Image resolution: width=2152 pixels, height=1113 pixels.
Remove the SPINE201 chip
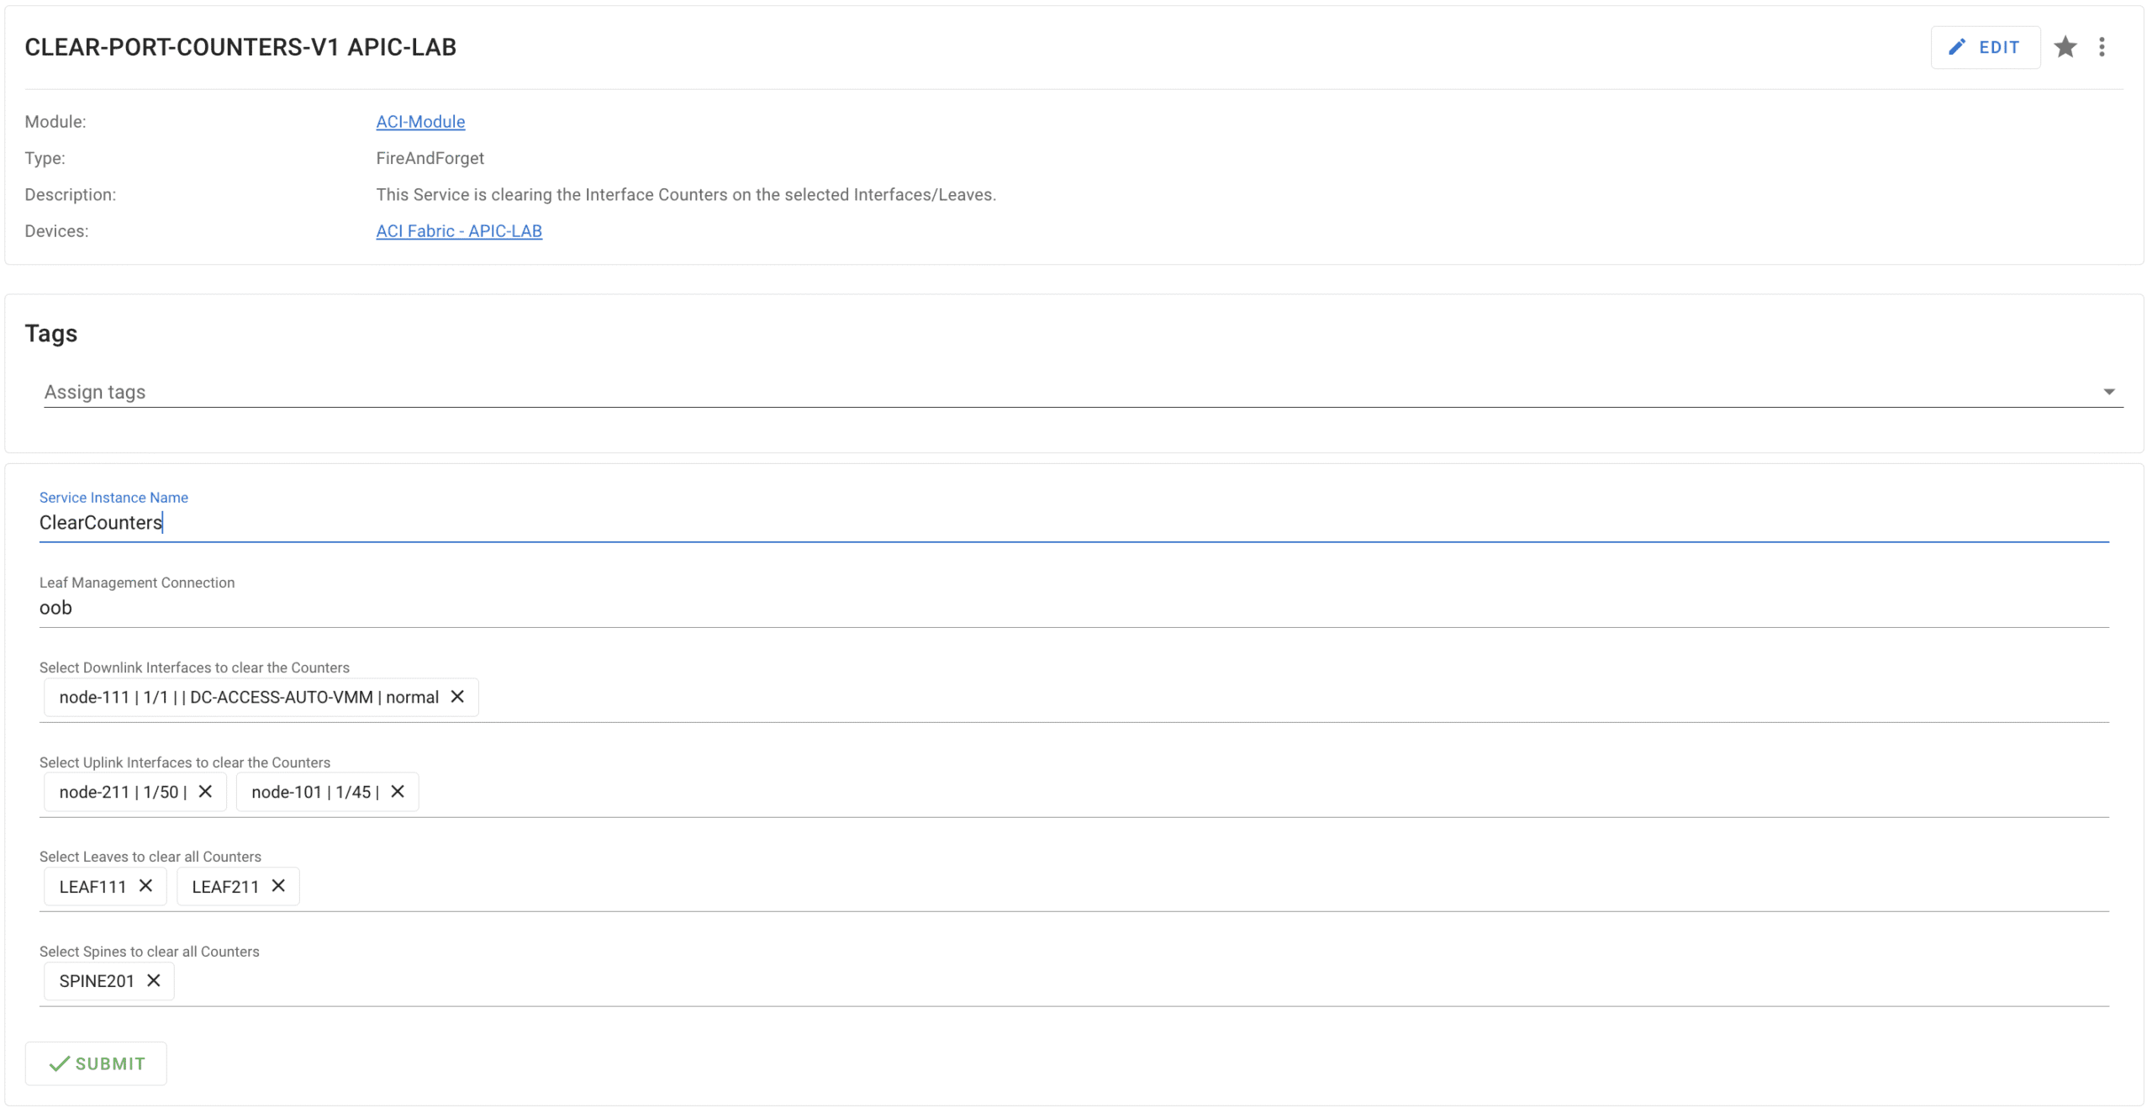[153, 981]
